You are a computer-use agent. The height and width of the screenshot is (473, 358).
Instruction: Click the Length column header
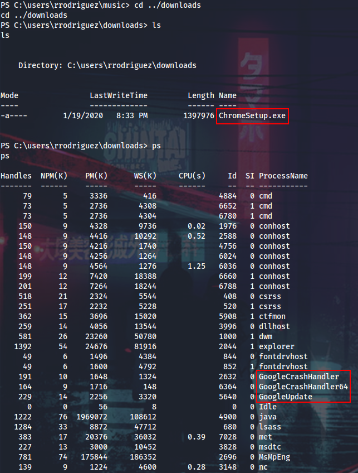[200, 95]
